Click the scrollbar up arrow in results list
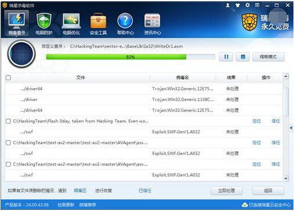The height and width of the screenshot is (211, 294). click(286, 77)
